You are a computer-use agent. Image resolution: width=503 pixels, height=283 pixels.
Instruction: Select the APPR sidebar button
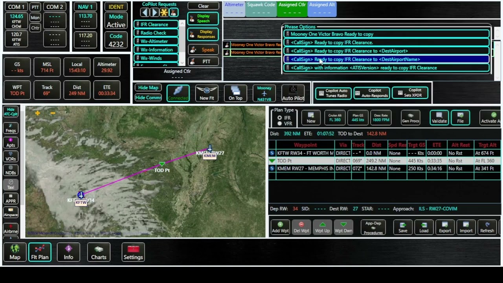tap(11, 198)
